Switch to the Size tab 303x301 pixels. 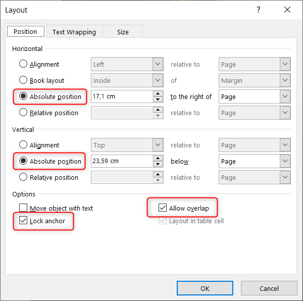[x=123, y=32]
